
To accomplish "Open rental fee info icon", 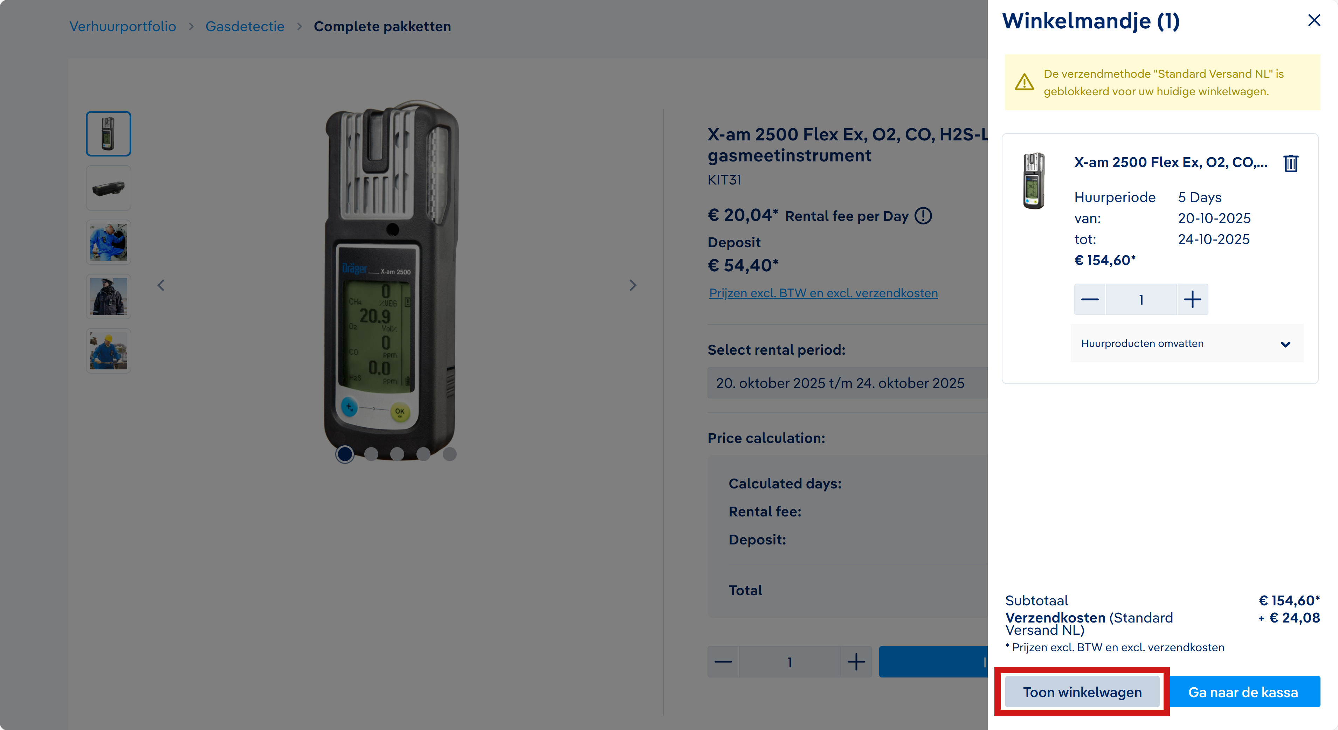I will click(923, 215).
